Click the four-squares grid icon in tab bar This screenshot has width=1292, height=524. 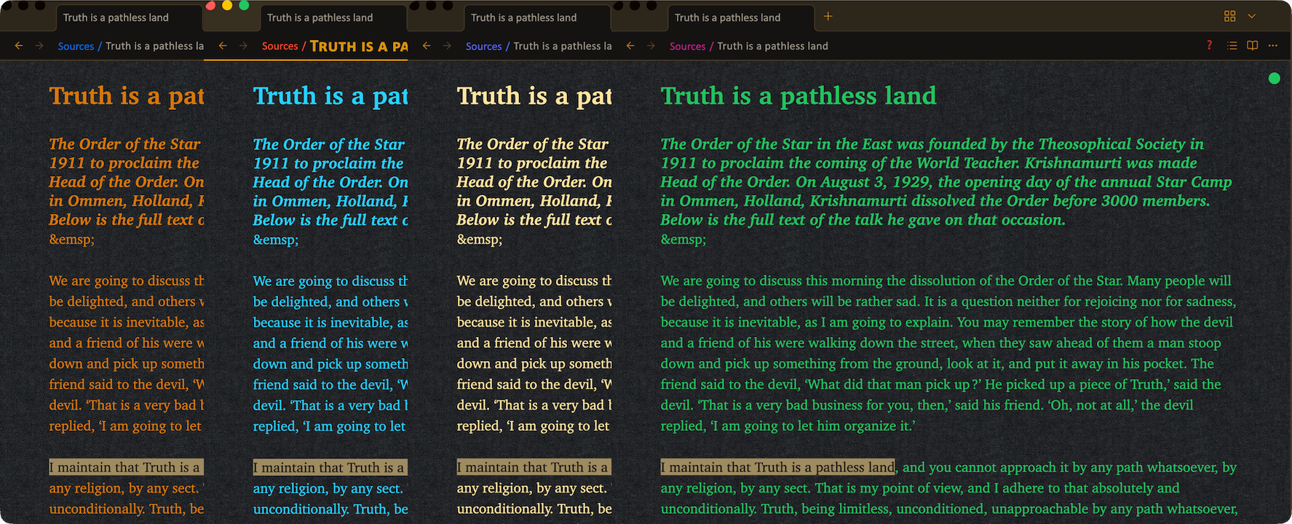tap(1229, 16)
